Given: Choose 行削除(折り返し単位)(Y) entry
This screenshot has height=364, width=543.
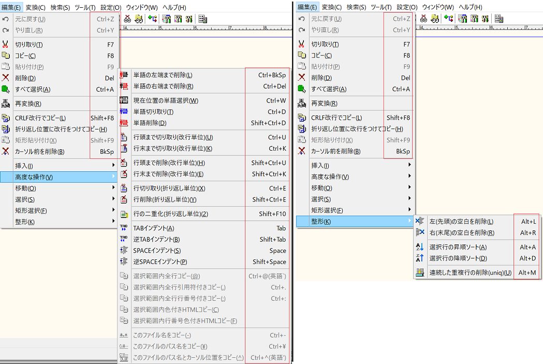Looking at the screenshot, I should (x=204, y=199).
